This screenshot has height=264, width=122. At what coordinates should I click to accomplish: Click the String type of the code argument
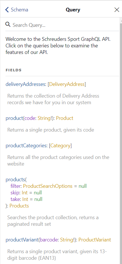tap(43, 118)
